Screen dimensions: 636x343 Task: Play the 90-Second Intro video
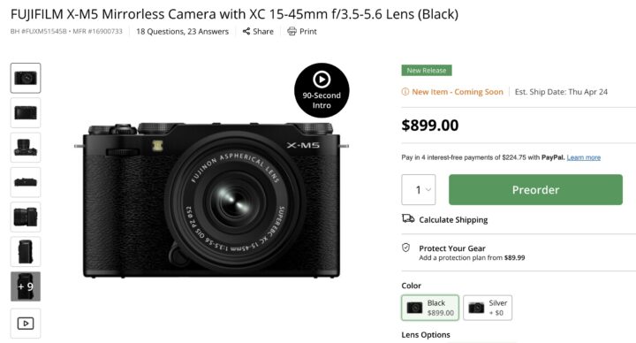click(322, 90)
